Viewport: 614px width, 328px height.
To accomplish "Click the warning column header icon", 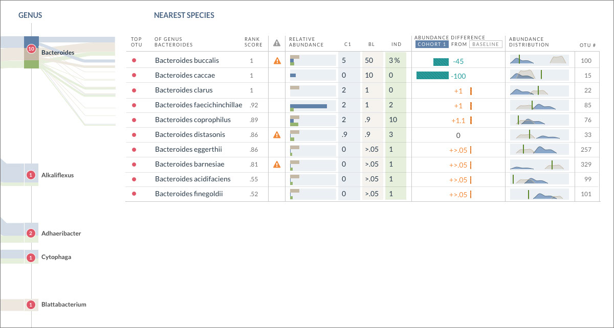I will point(277,43).
